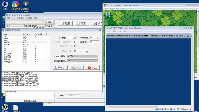Click the hard disk activity icon in win7-64 status bar
The image size is (199, 112).
157,109
